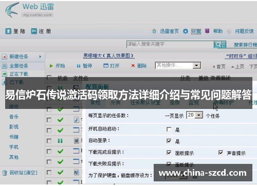The width and height of the screenshot is (257, 186).
Task: Toggle the select-all checkbox in table header
Action: [x=49, y=78]
